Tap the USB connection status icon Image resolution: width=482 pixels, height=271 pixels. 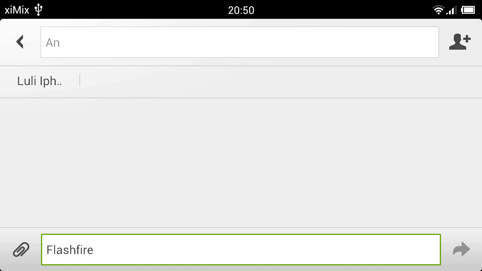38,10
